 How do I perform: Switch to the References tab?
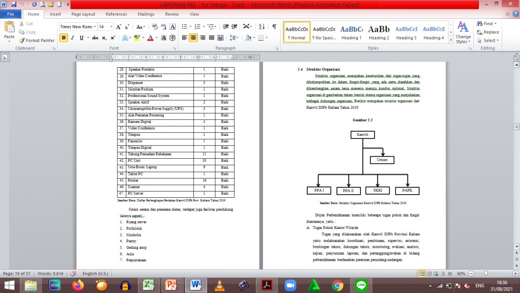pyautogui.click(x=116, y=14)
